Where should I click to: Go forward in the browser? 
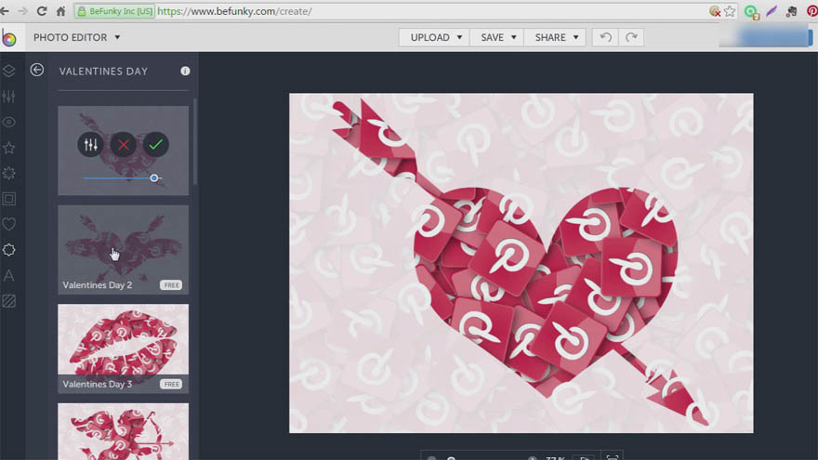(22, 11)
